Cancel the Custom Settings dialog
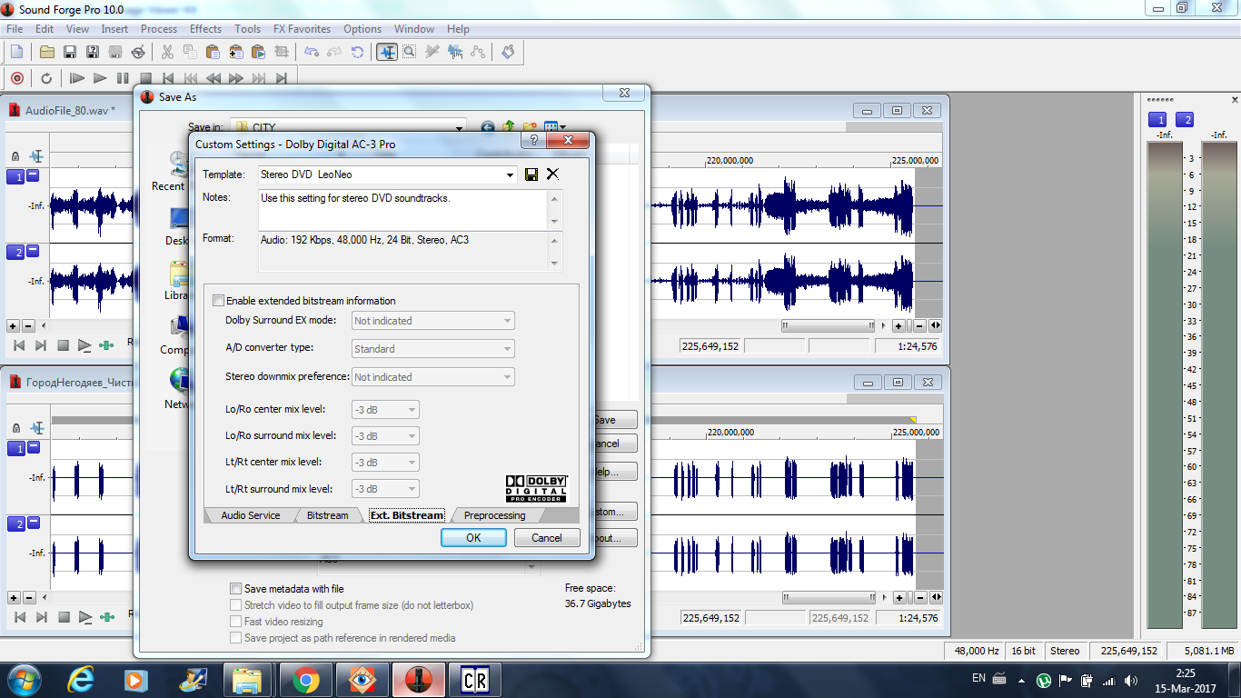 coord(546,538)
